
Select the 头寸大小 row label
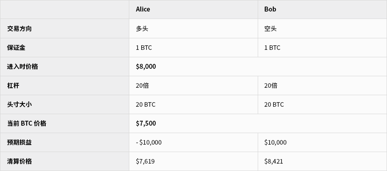pyautogui.click(x=19, y=105)
